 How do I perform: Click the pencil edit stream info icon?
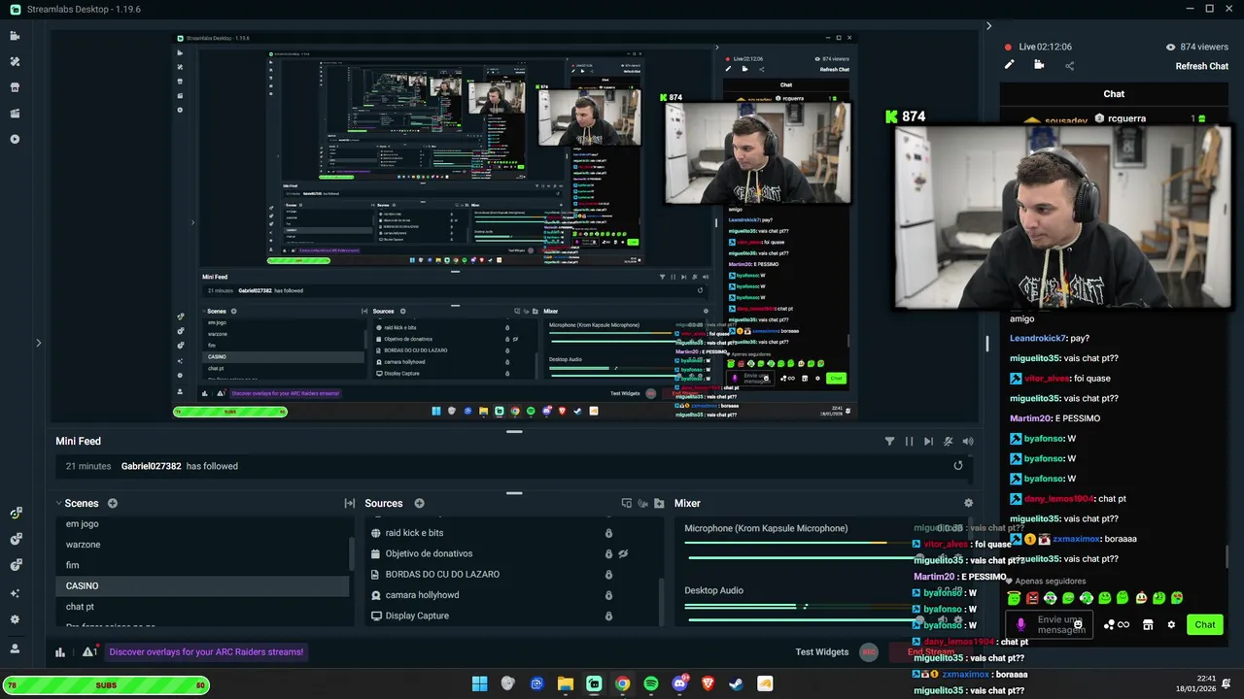tap(1009, 65)
